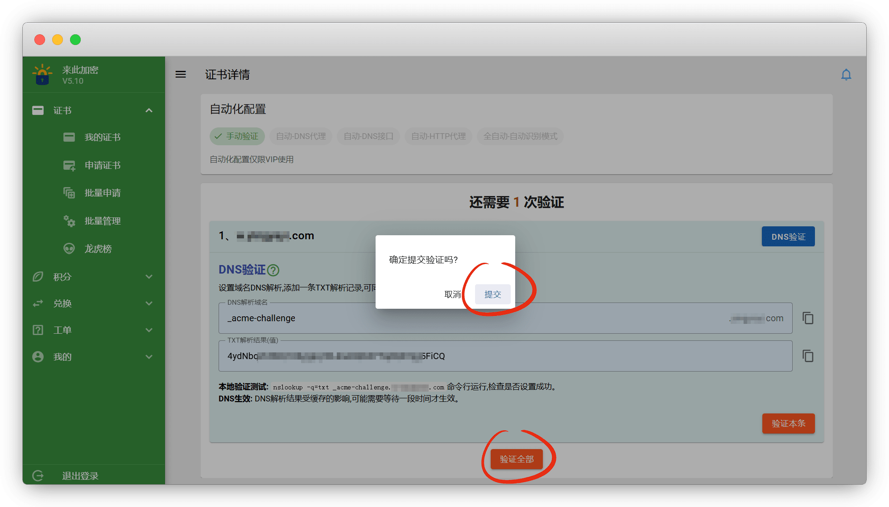This screenshot has height=507, width=889.
Task: Click 取消 in the confirmation dialog
Action: point(452,294)
